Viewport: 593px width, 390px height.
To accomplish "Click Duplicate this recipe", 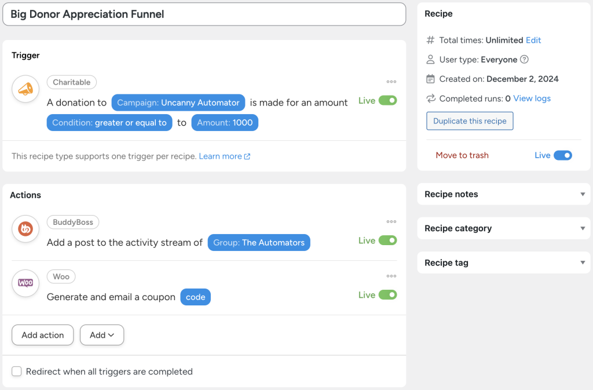I will pos(469,121).
